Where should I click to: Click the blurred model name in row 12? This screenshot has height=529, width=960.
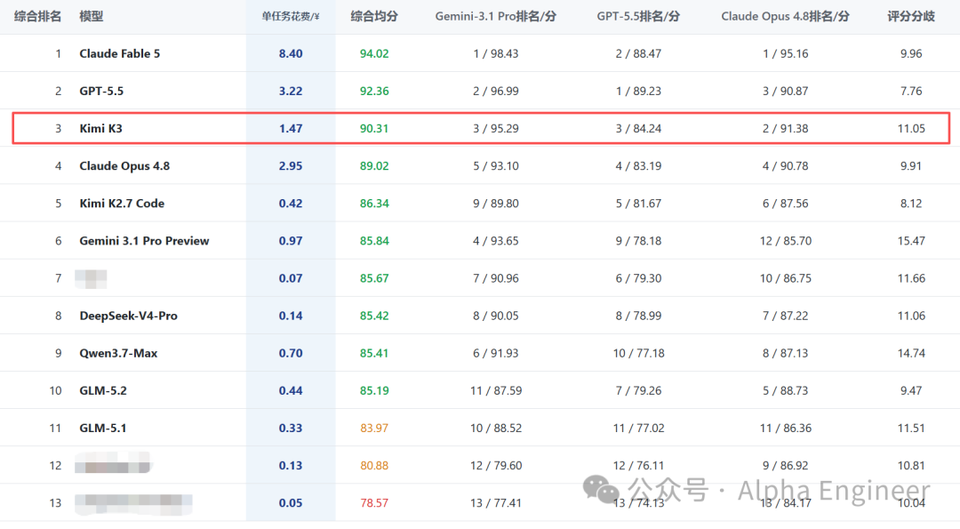pyautogui.click(x=113, y=464)
